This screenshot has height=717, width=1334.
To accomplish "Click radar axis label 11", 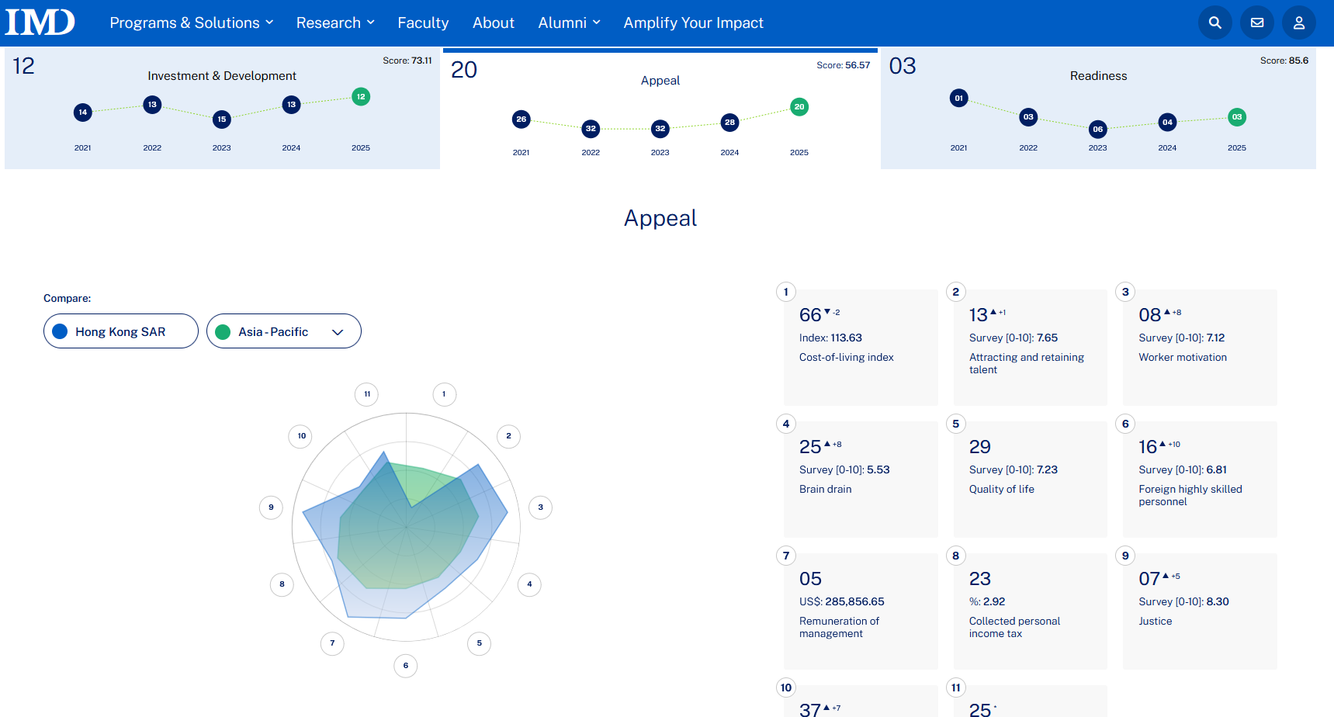I will pos(367,394).
